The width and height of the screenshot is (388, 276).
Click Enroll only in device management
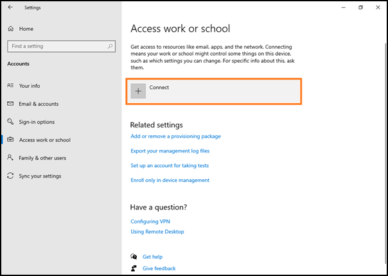(170, 180)
